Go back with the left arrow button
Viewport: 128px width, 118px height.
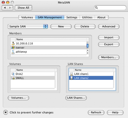5,8
